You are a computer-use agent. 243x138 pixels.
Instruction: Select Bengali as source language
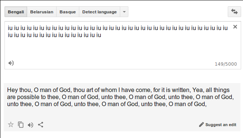point(16,12)
